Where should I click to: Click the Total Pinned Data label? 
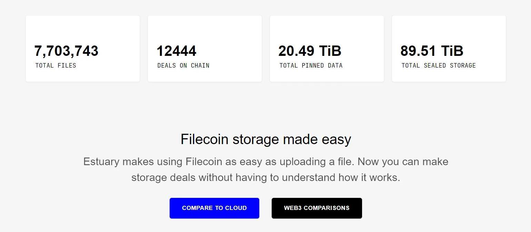coord(311,65)
